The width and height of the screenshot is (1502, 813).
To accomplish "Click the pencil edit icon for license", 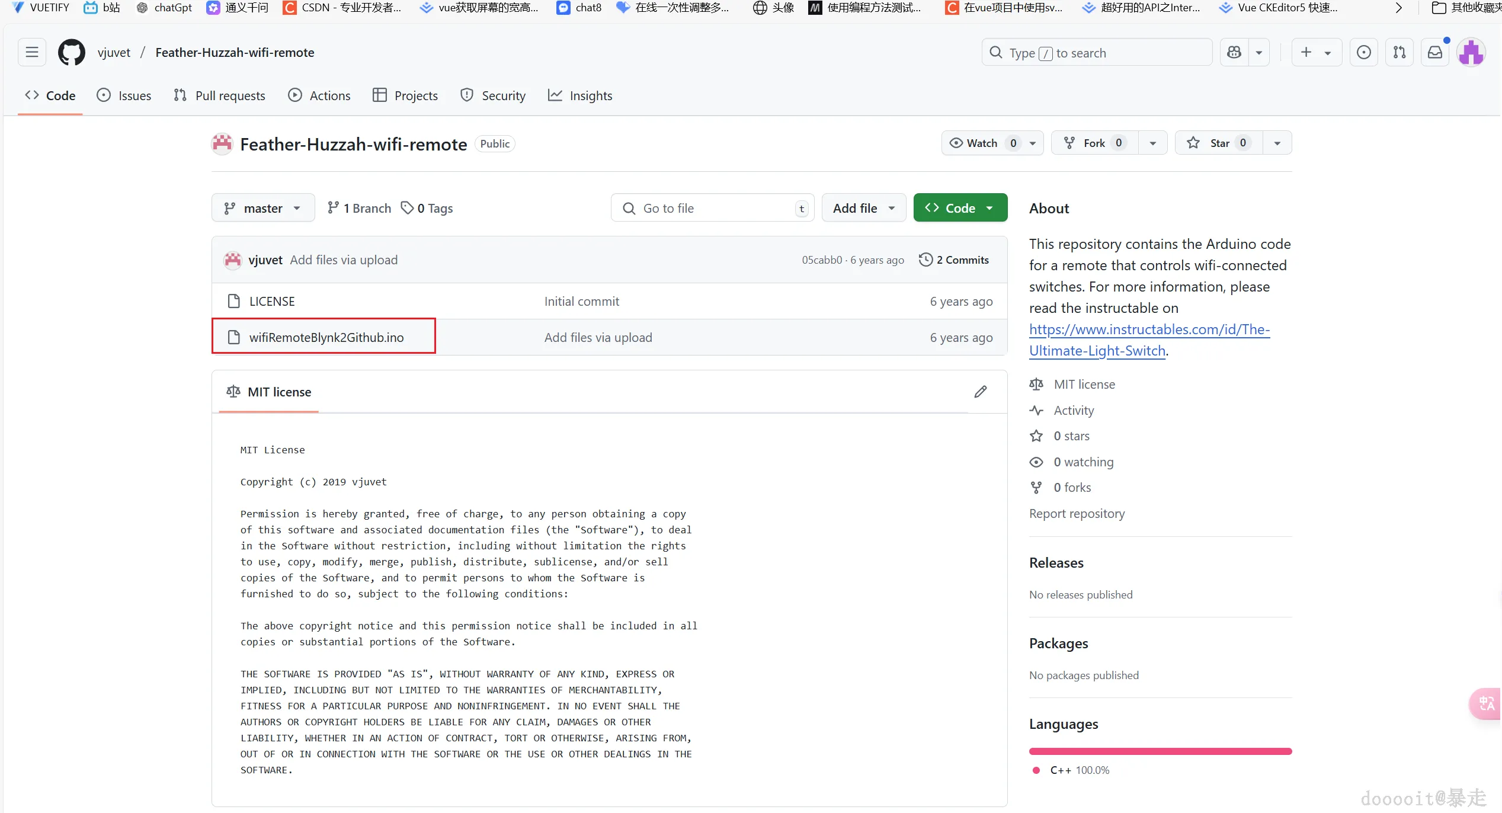I will (x=981, y=392).
